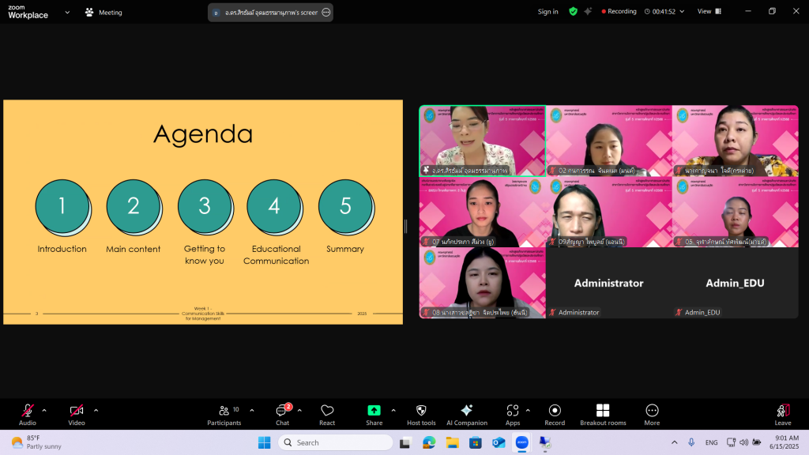The width and height of the screenshot is (809, 455).
Task: Click the Record button icon
Action: [x=555, y=411]
